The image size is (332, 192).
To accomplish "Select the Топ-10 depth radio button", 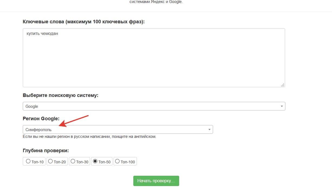I will [28, 161].
